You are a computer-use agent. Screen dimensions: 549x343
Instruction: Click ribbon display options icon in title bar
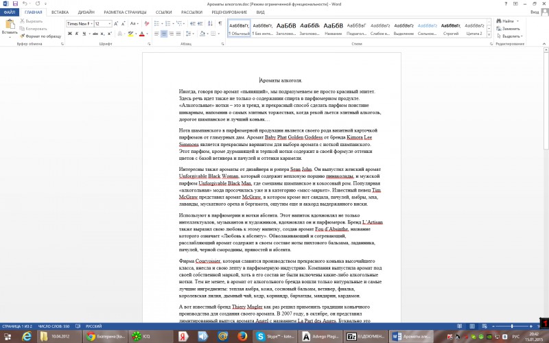click(x=515, y=3)
